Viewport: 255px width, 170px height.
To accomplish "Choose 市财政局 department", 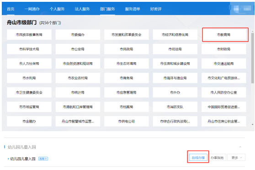I will point(224,49).
